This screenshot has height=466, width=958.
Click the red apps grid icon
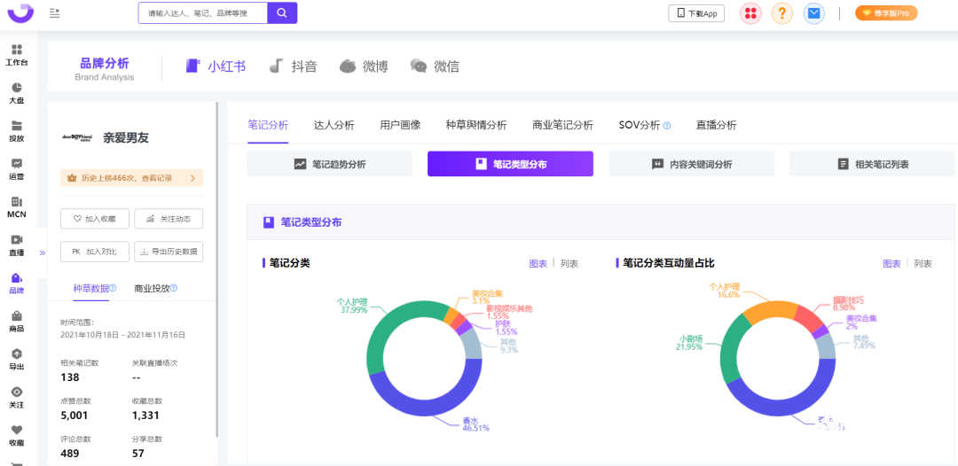pyautogui.click(x=750, y=13)
